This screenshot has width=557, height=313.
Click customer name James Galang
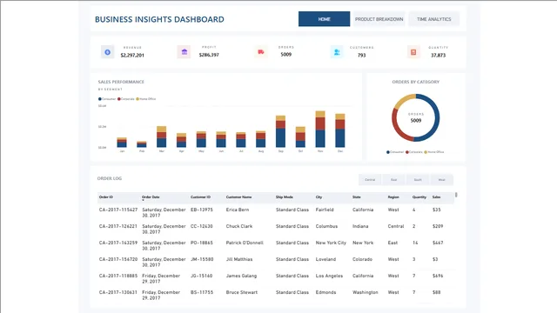[242, 276]
